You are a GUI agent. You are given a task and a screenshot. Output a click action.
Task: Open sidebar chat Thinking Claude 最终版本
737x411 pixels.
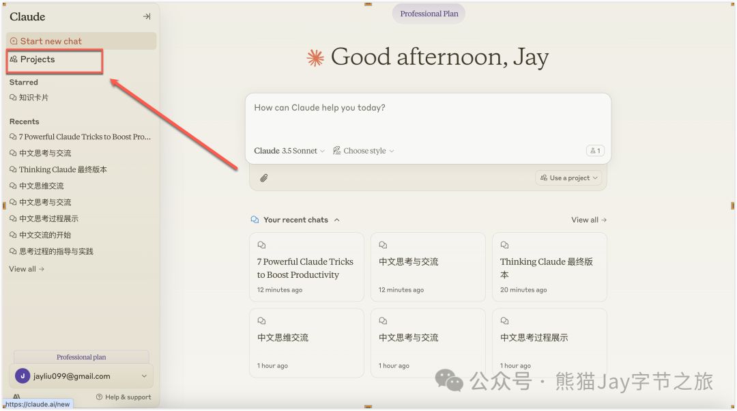point(58,169)
